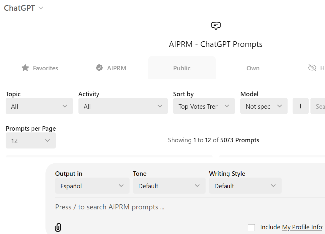Click the plus icon next to Model dropdown

pos(300,106)
